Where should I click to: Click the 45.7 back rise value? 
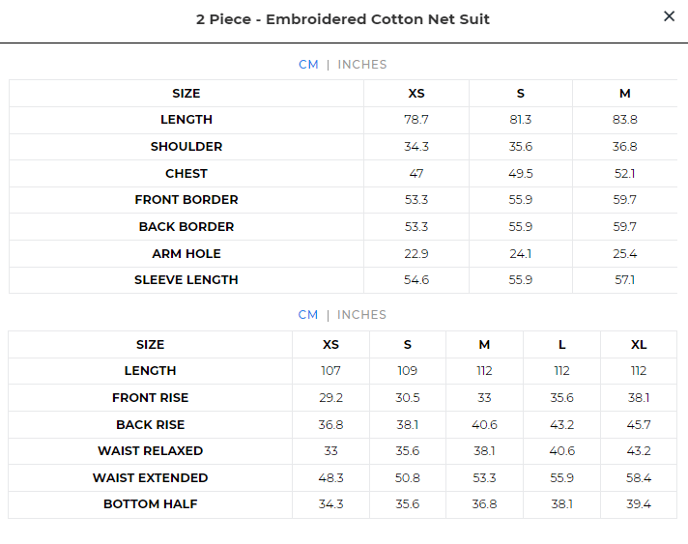[639, 425]
